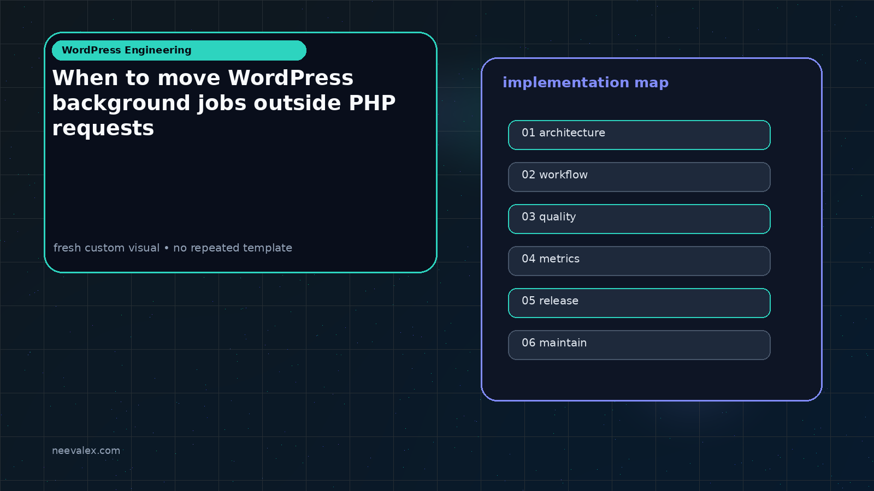Click the WordPress Engineering tag pill
Viewport: 874px width, 491px height.
179,50
